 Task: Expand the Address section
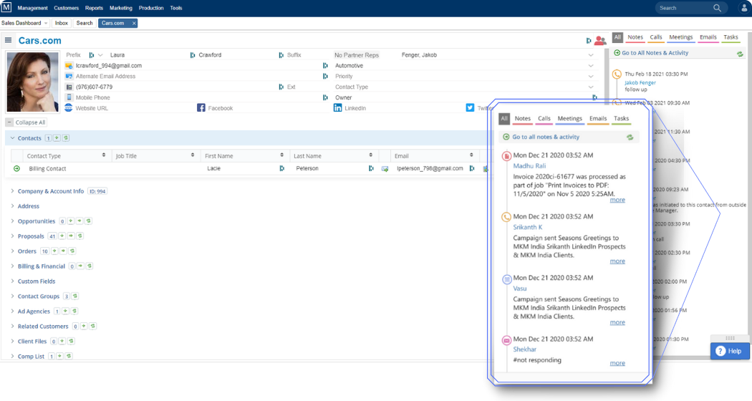coord(12,206)
